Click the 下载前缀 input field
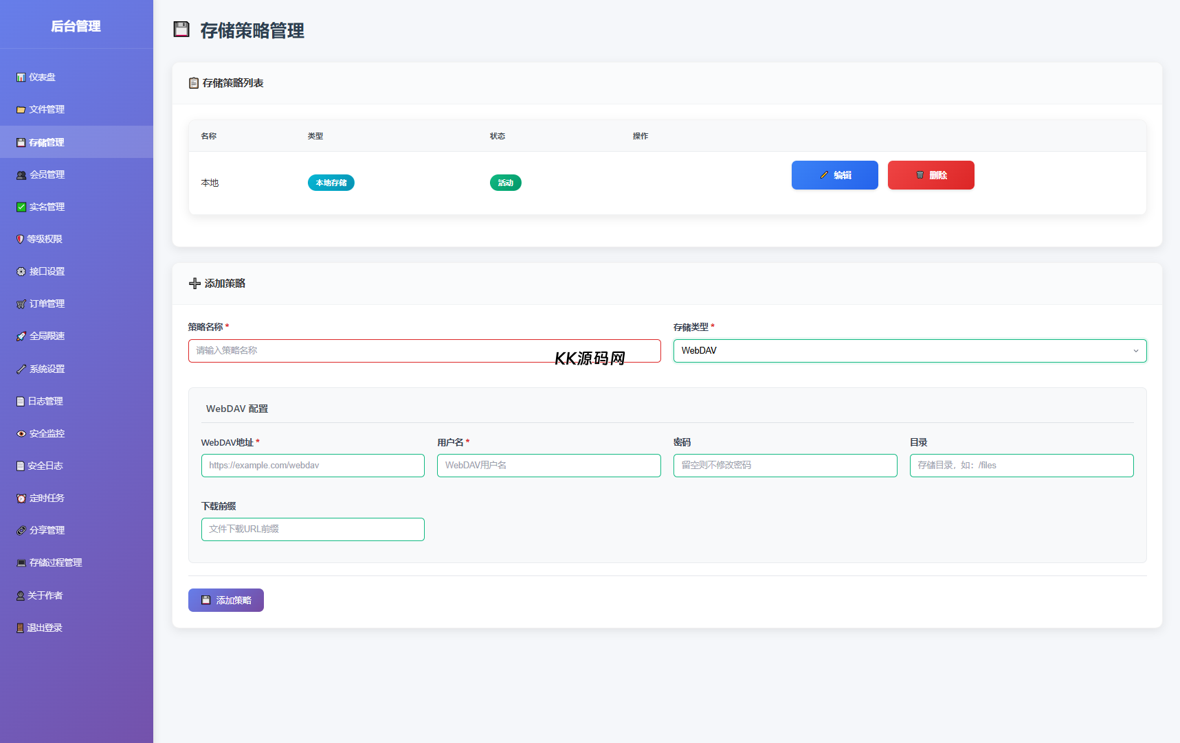The height and width of the screenshot is (743, 1180). tap(313, 529)
